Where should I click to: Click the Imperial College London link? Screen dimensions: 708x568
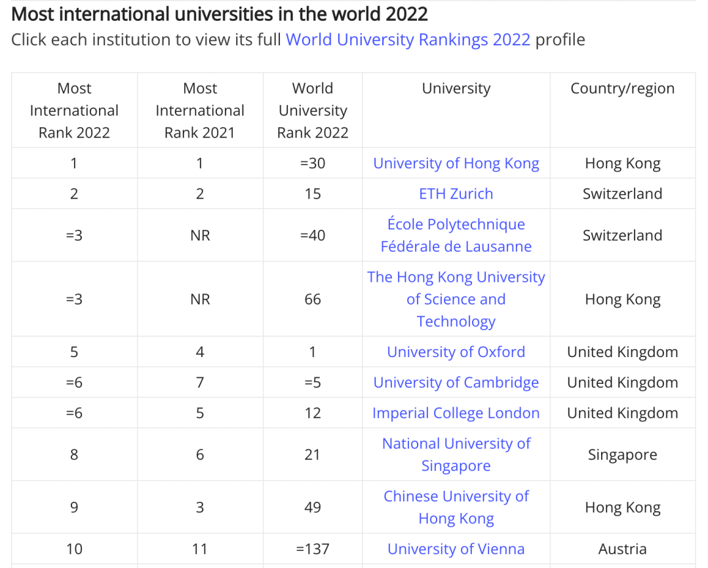coord(456,413)
